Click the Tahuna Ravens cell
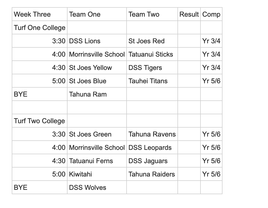The height and width of the screenshot is (208, 268). tap(152, 134)
